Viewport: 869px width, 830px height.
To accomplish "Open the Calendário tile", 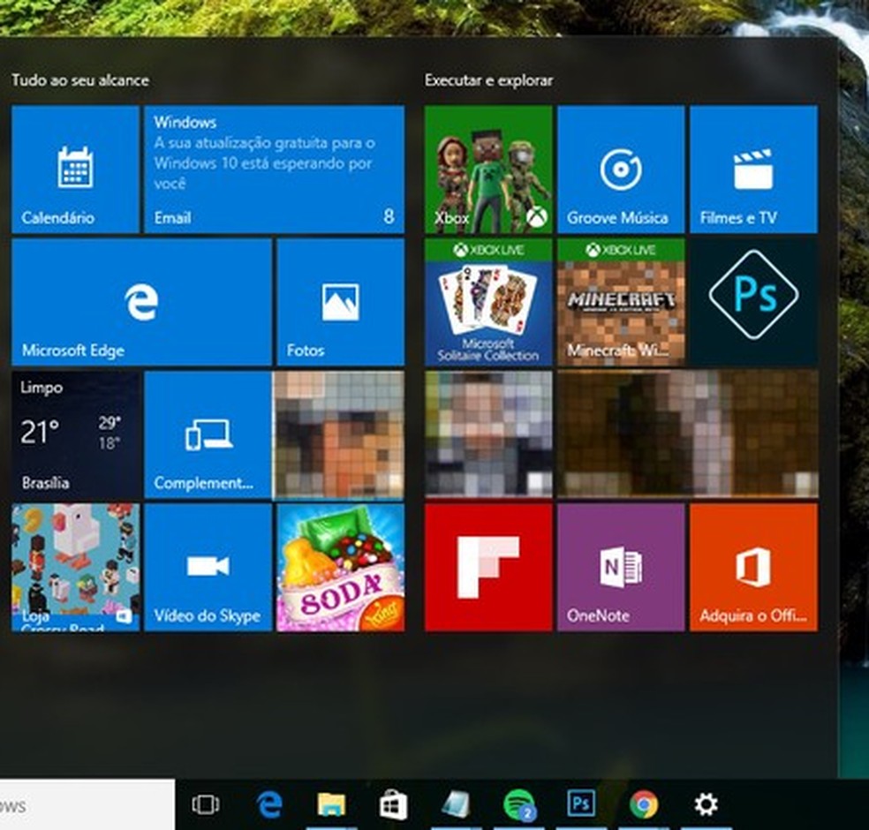I will tap(75, 170).
